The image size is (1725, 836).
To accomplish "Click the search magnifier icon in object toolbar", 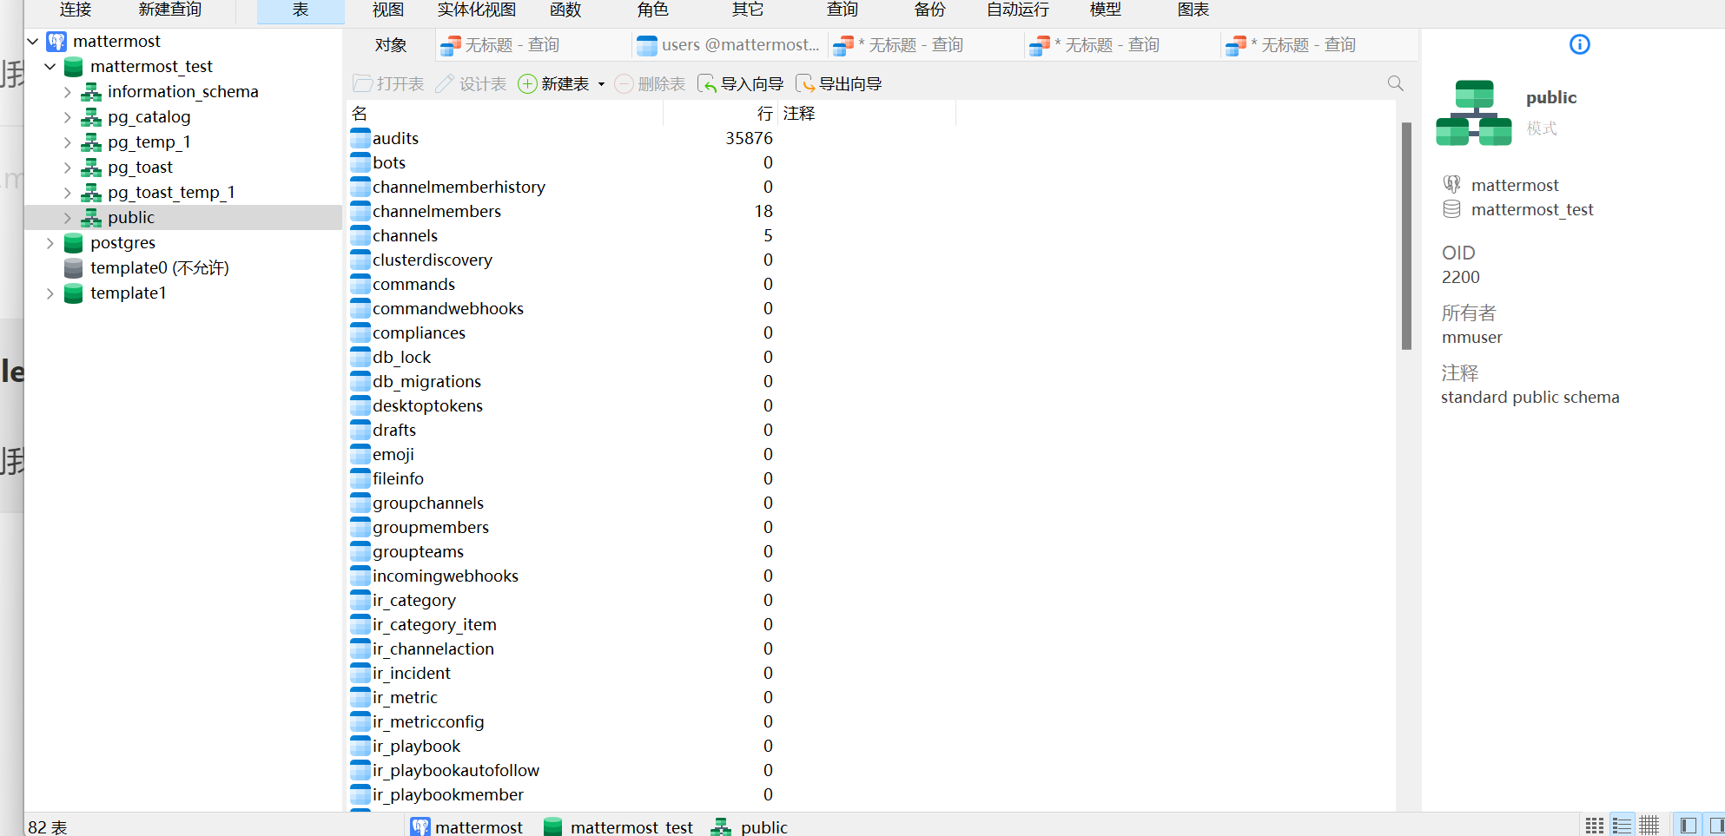I will [1395, 83].
